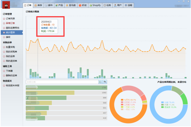Screen dimensions: 191x127
Task: Open the 下单器 tool
Action: point(9,71)
